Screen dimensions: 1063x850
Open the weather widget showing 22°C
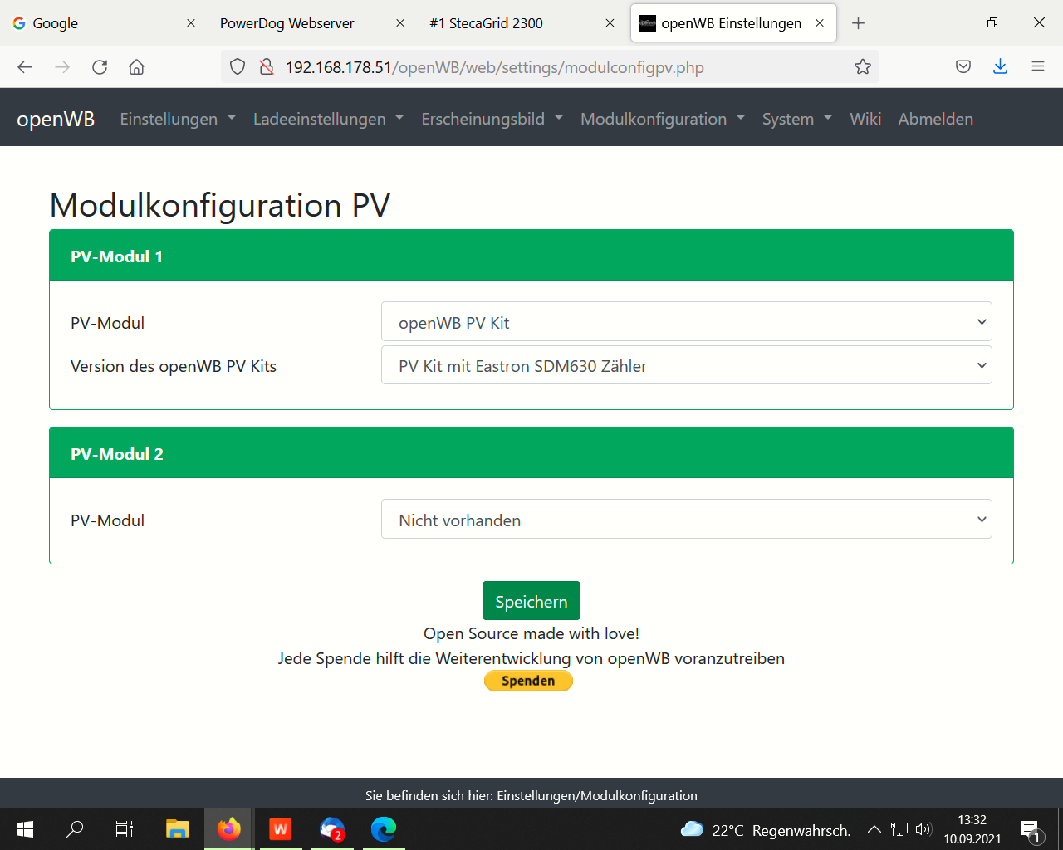point(766,829)
